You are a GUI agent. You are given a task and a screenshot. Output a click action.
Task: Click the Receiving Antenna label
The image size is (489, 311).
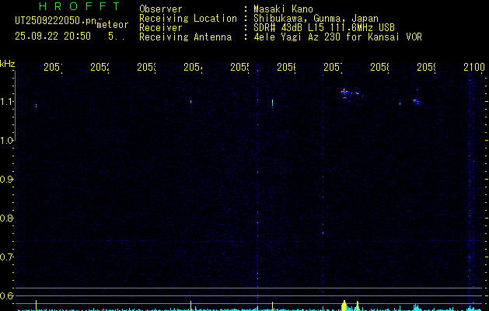pos(185,37)
